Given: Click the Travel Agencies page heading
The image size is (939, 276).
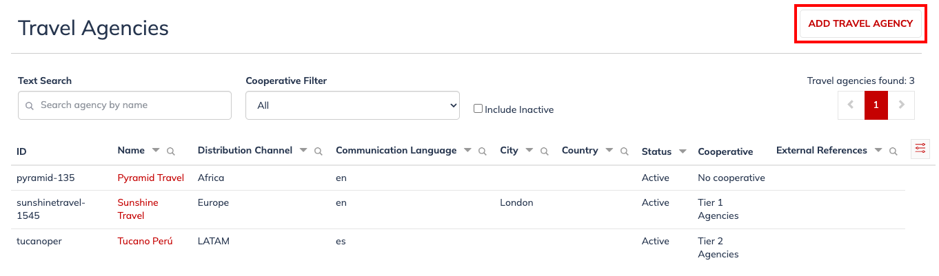Looking at the screenshot, I should 93,28.
